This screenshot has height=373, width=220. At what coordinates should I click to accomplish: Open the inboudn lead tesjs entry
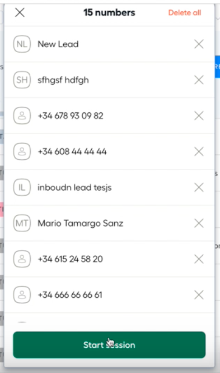pos(74,188)
